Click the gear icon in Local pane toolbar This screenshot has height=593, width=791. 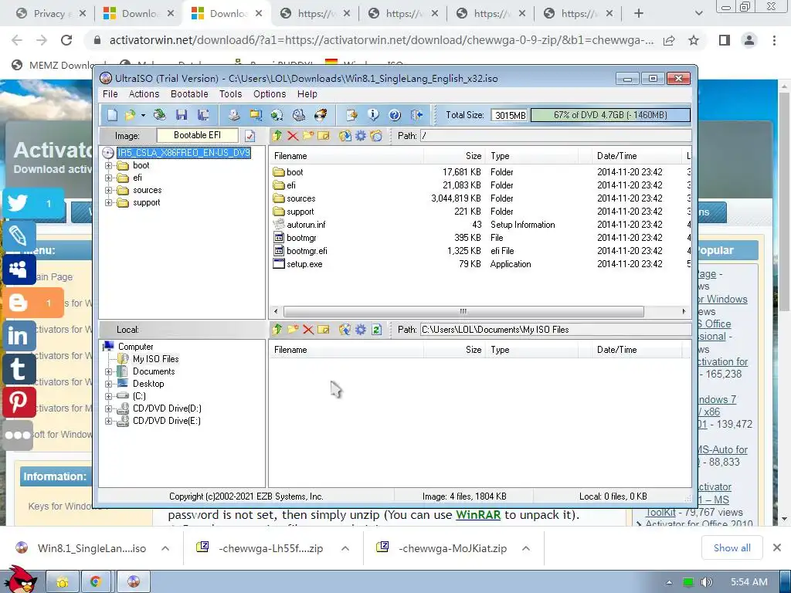point(361,330)
